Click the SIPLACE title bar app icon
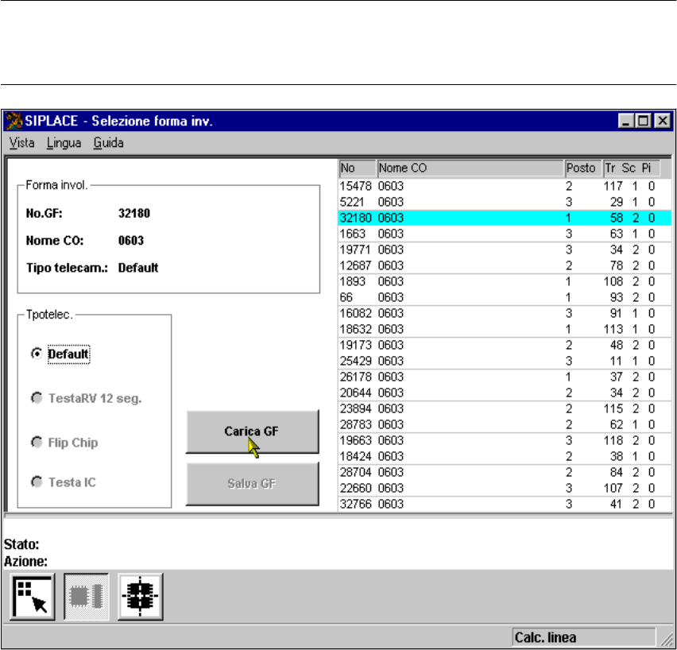 tap(14, 121)
